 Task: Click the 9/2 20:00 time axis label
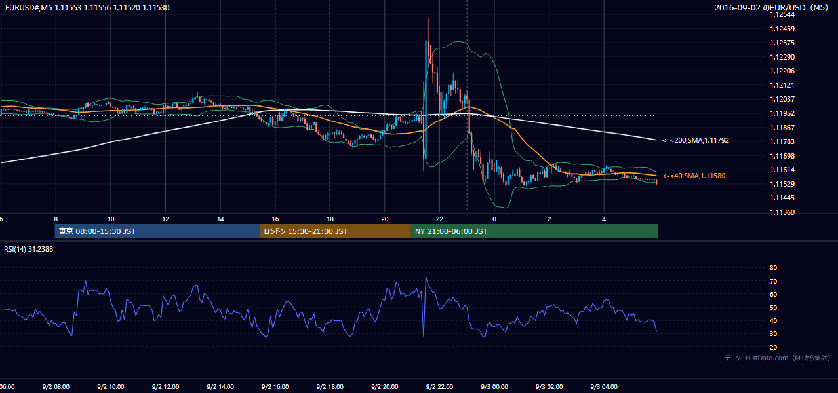384,386
